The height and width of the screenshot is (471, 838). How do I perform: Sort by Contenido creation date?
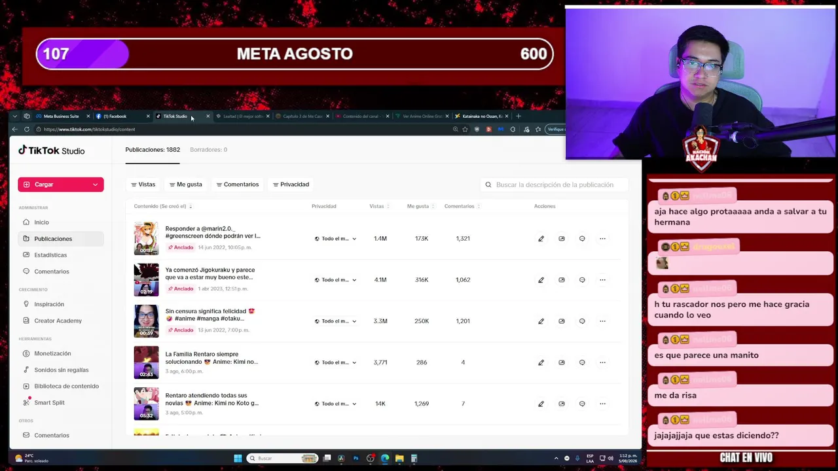click(163, 206)
